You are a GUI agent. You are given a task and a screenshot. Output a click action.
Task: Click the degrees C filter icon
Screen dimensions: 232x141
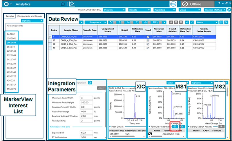pyautogui.click(x=137, y=22)
